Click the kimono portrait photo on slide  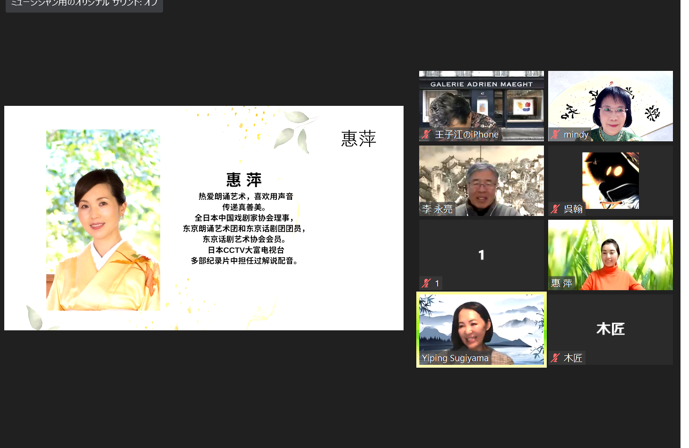click(x=103, y=220)
